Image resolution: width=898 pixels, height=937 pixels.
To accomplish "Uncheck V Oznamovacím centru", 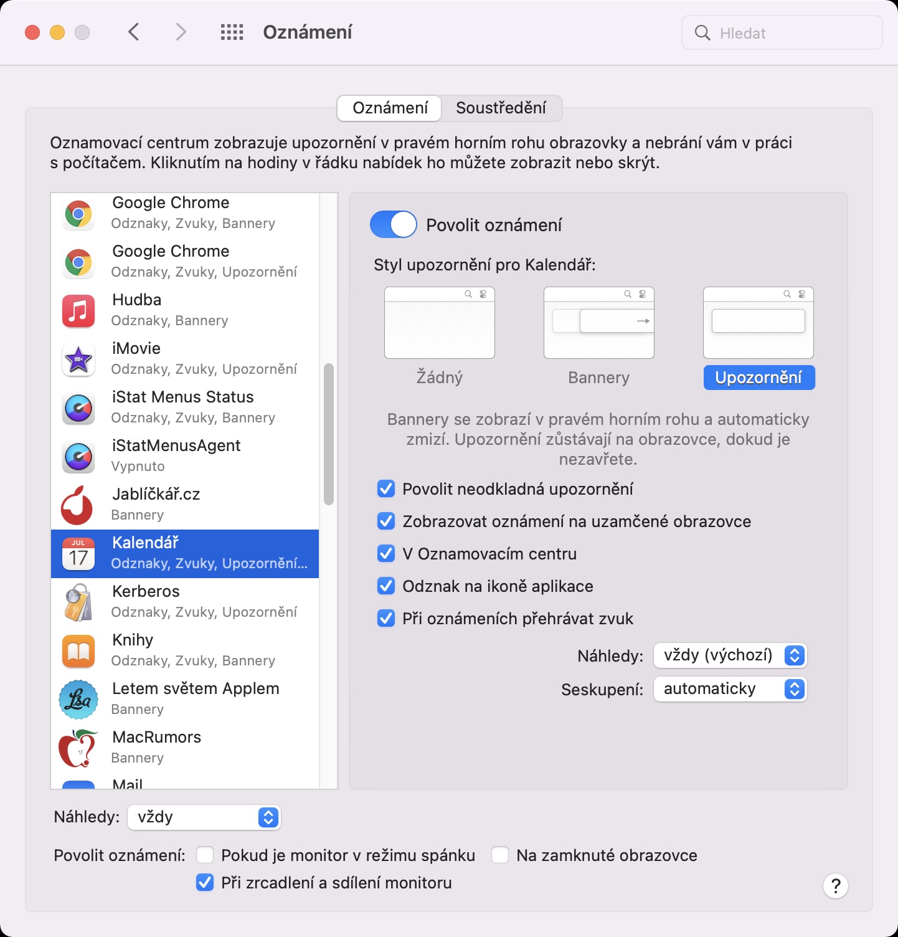I will (386, 553).
